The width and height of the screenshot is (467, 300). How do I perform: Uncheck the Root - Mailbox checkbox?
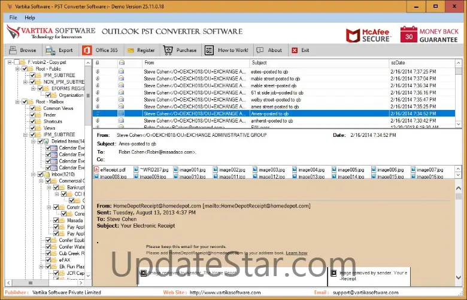[x=25, y=102]
